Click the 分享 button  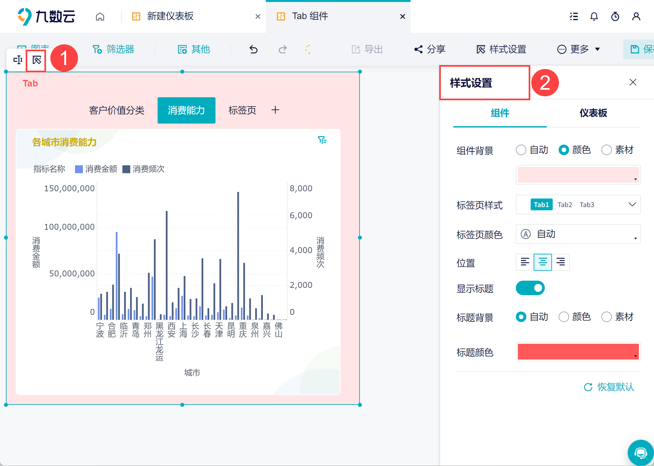pyautogui.click(x=429, y=49)
